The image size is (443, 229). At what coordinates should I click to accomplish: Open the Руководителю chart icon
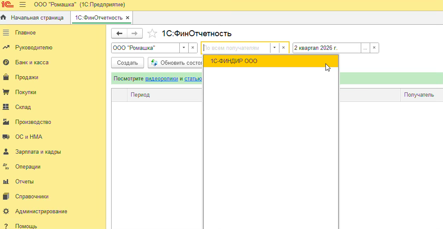point(6,47)
